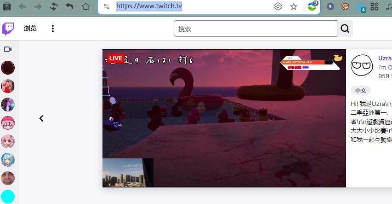Open the 浏览 browse page
The width and height of the screenshot is (392, 204).
[x=30, y=29]
